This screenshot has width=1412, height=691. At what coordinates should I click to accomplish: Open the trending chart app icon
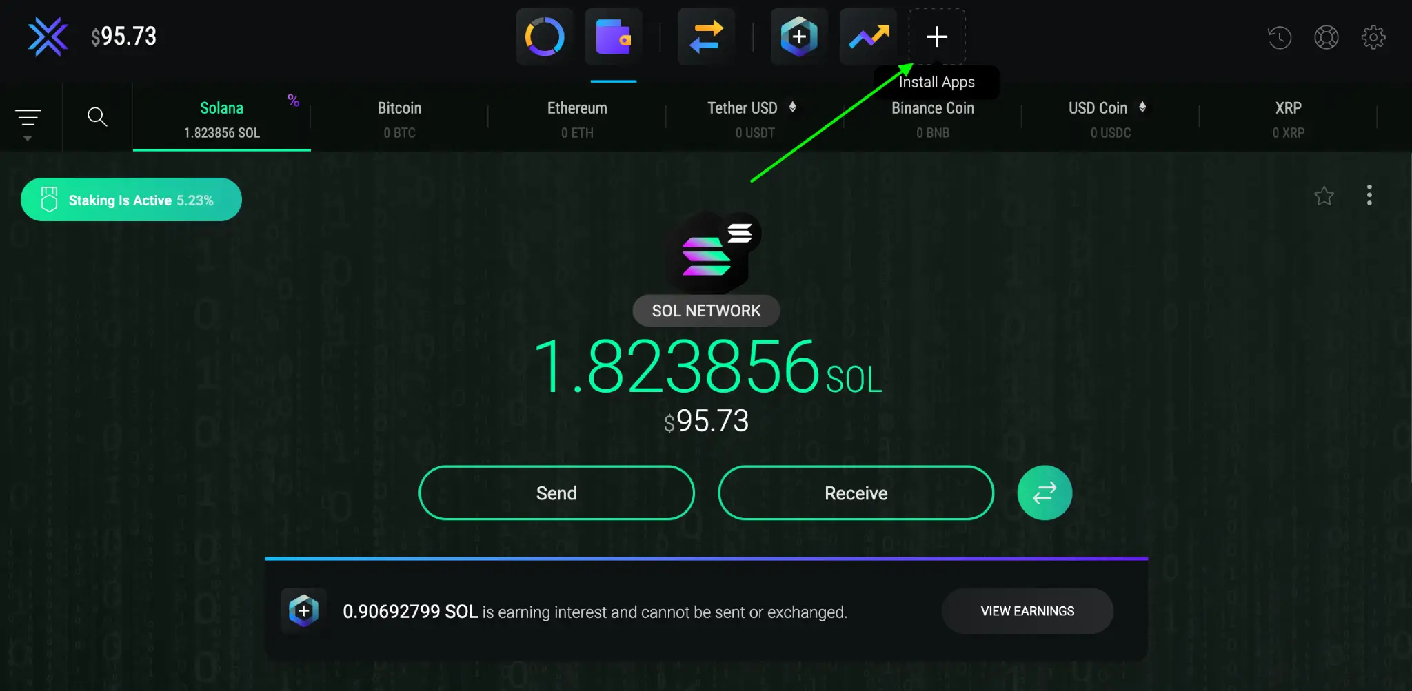pyautogui.click(x=868, y=37)
